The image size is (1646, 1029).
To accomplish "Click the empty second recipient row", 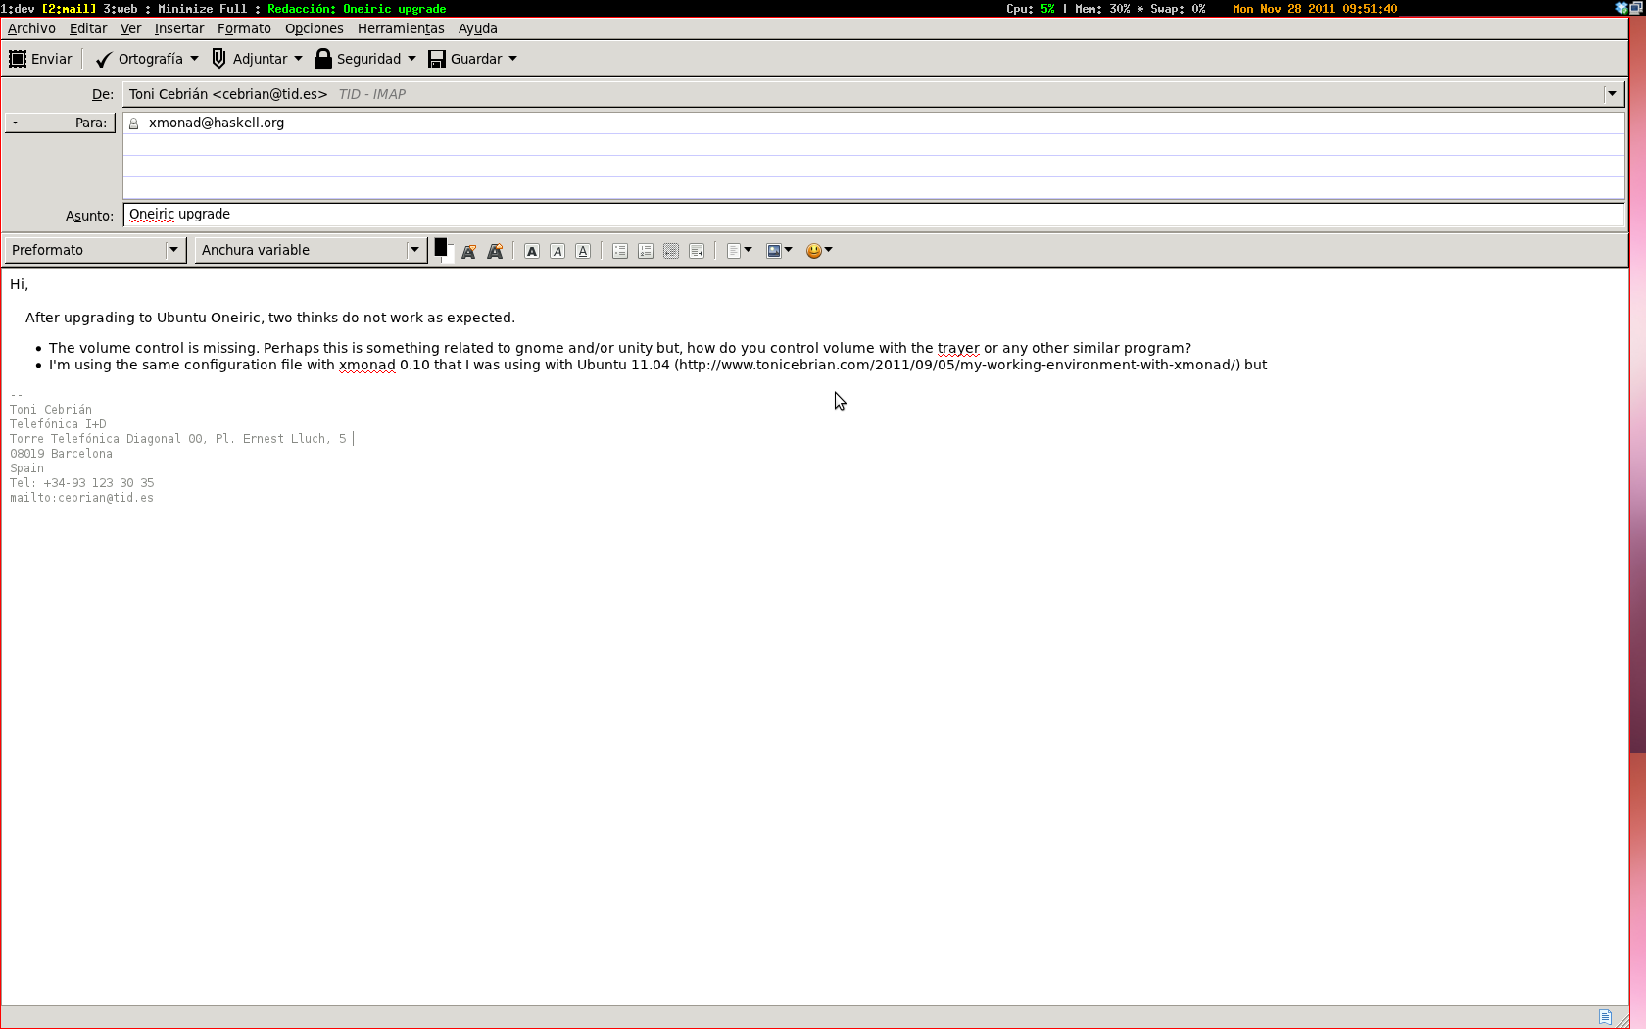I will tap(873, 145).
